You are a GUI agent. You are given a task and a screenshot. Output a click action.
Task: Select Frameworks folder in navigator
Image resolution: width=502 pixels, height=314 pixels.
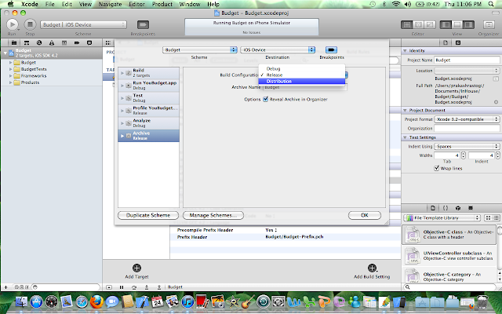tap(34, 76)
